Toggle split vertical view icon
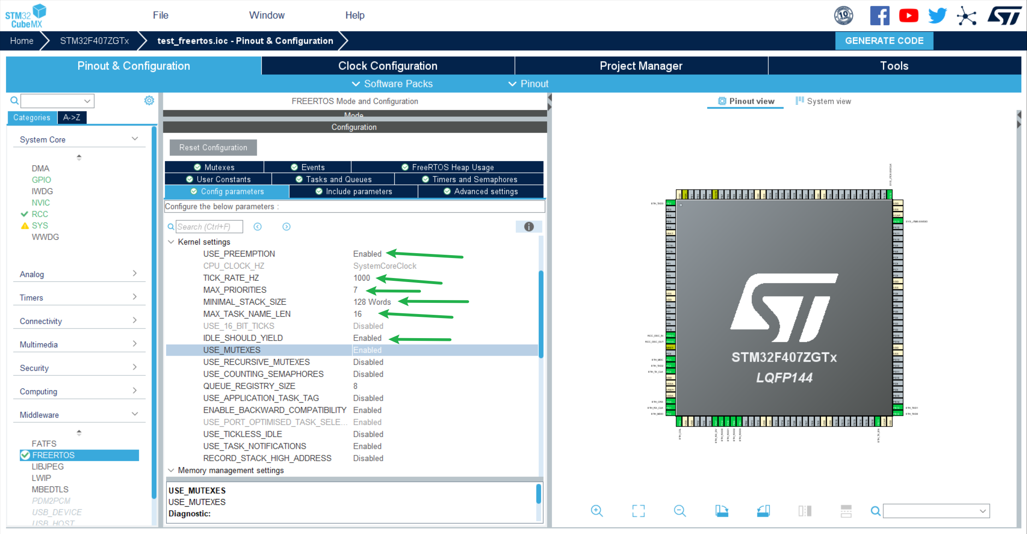 (x=805, y=511)
